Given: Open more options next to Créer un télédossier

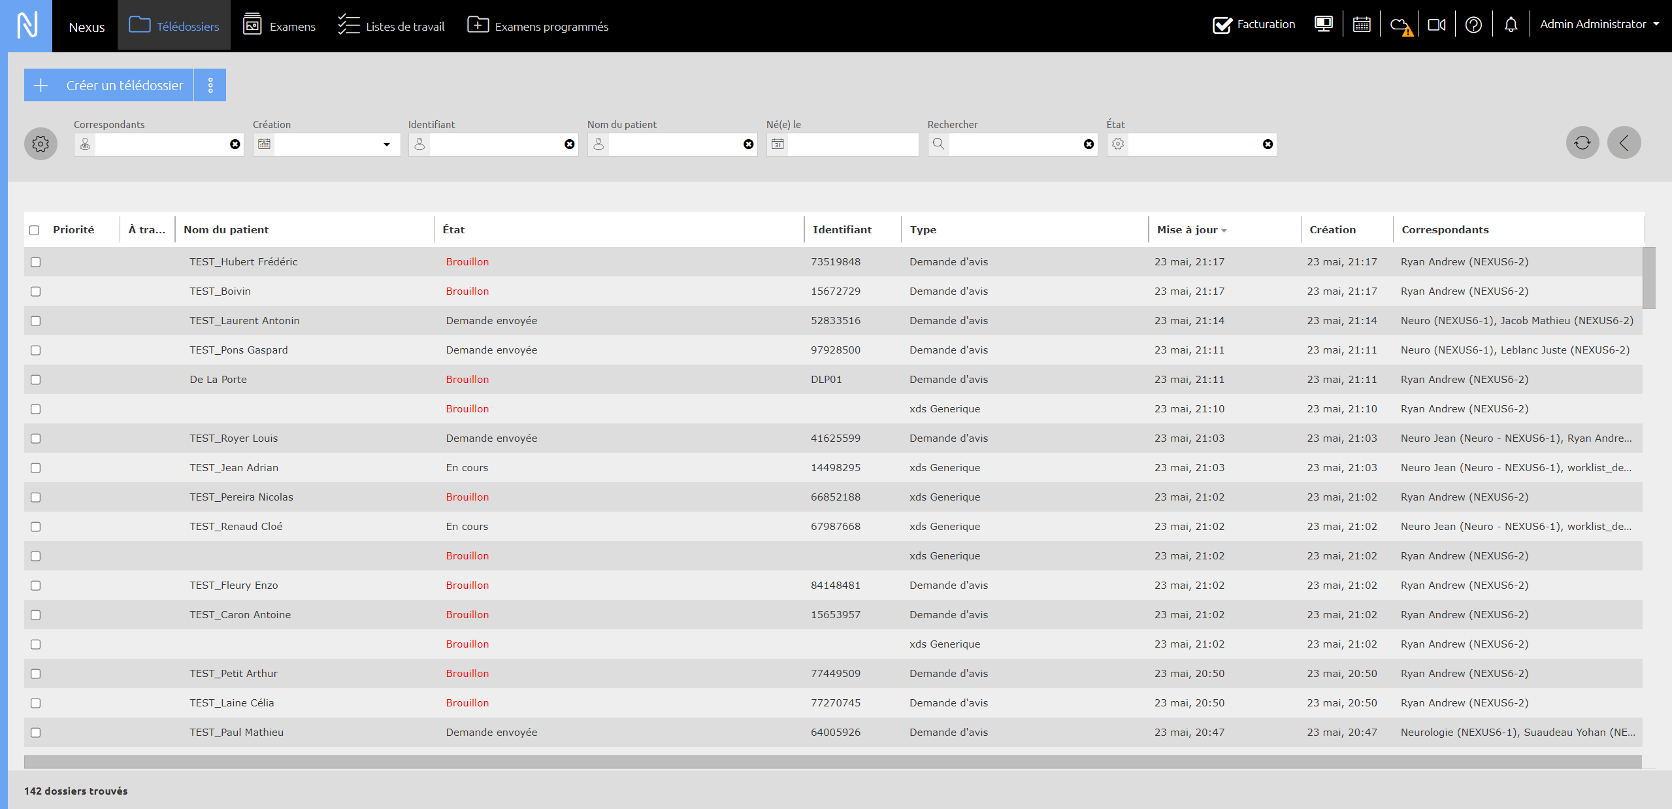Looking at the screenshot, I should click(210, 85).
